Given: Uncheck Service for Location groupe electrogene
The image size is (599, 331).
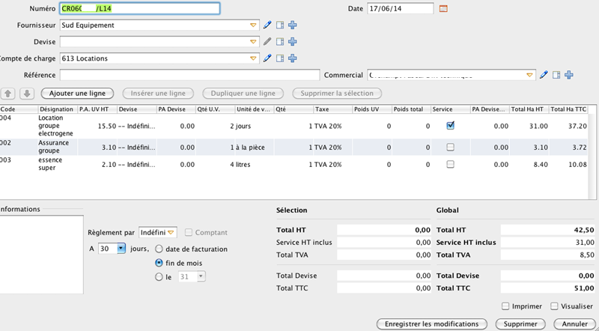Looking at the screenshot, I should [451, 125].
